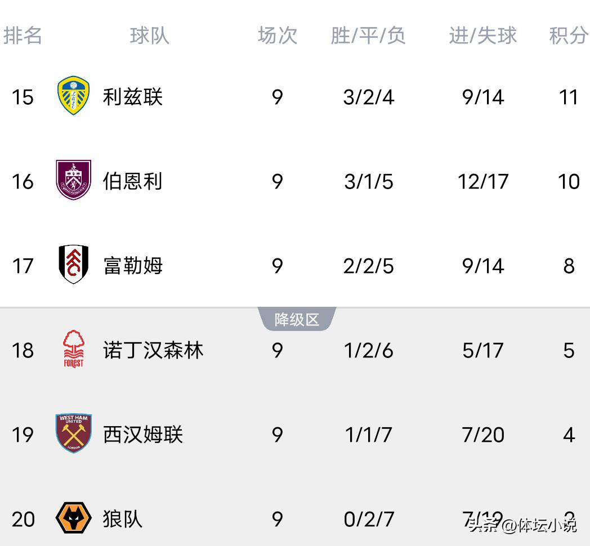Tap the Fulham club badge

[74, 265]
